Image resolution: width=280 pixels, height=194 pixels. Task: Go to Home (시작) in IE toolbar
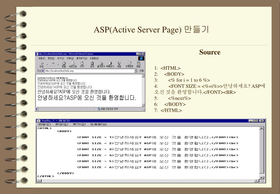coord(82,65)
